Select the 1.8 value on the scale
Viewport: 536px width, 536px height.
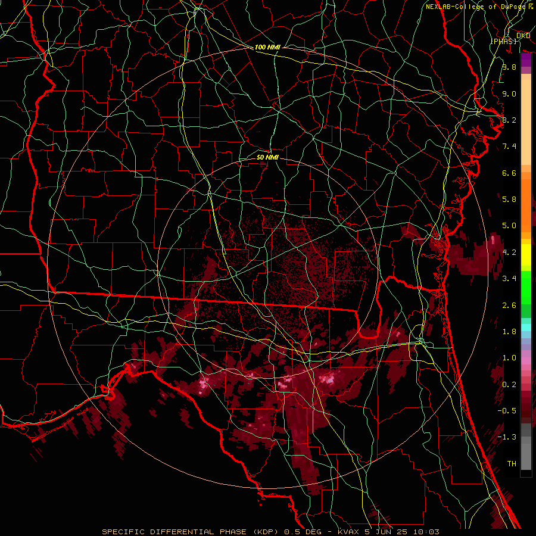click(509, 332)
